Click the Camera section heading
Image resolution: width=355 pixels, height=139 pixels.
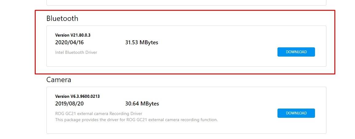59,80
